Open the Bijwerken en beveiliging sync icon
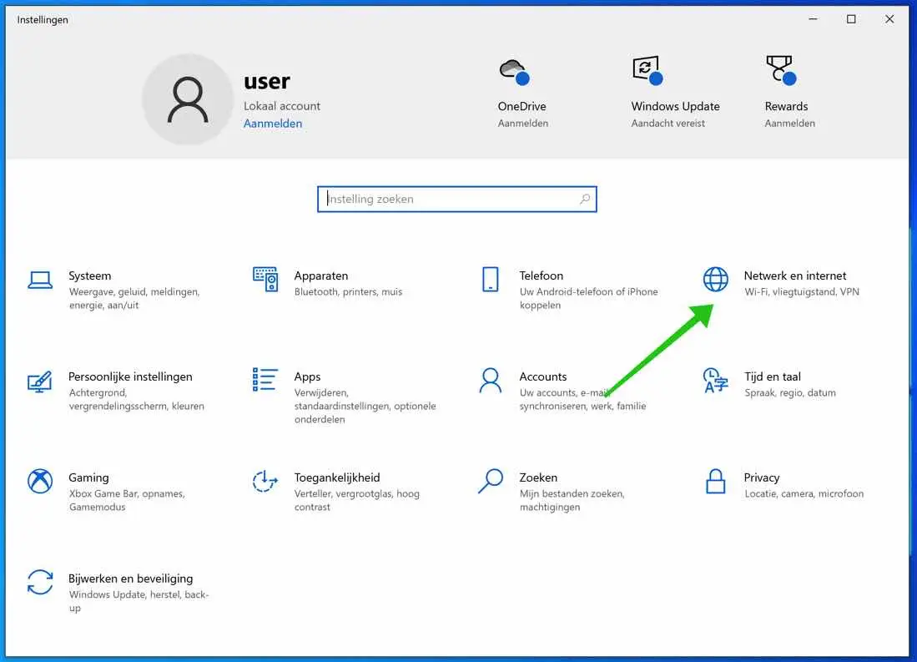The height and width of the screenshot is (662, 917). tap(40, 583)
